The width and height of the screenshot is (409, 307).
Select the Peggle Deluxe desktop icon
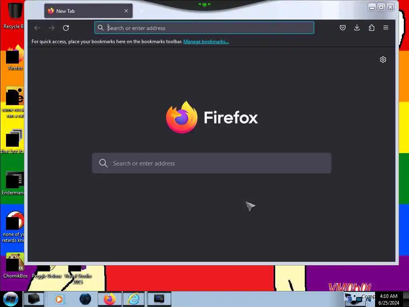47,272
